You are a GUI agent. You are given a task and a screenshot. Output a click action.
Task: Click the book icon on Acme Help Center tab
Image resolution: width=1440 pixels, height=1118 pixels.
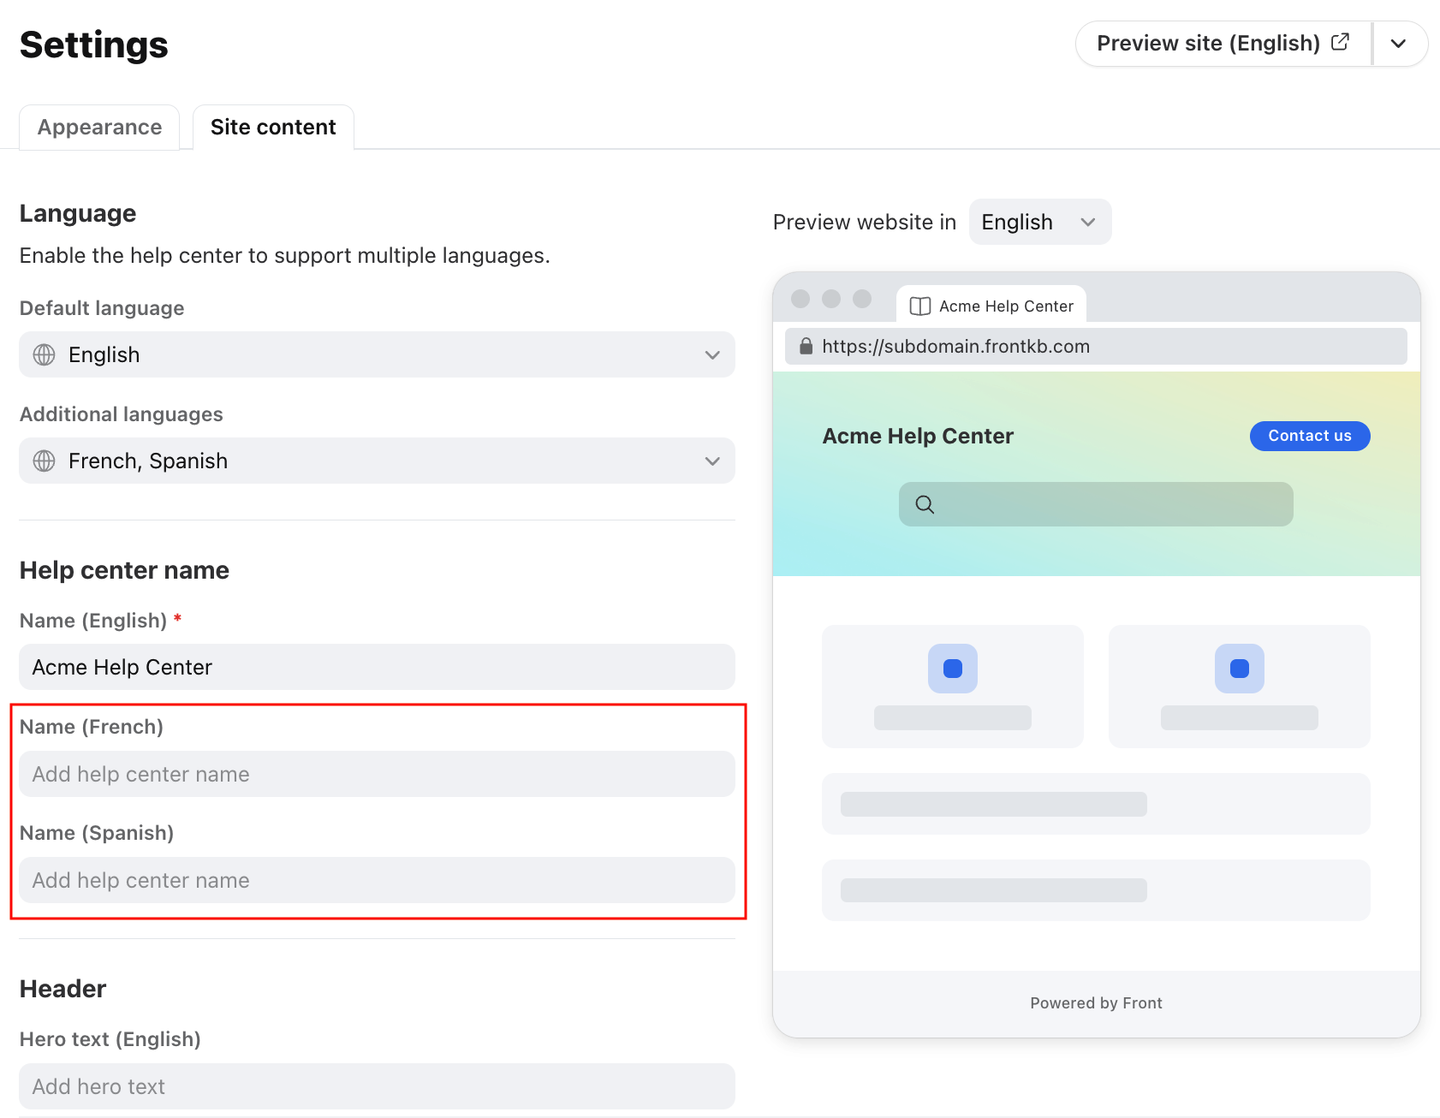[x=920, y=306]
